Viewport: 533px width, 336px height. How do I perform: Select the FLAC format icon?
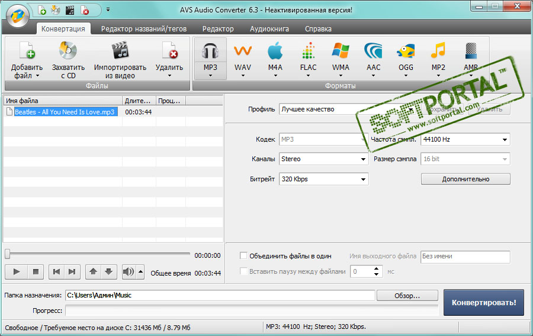tap(308, 51)
